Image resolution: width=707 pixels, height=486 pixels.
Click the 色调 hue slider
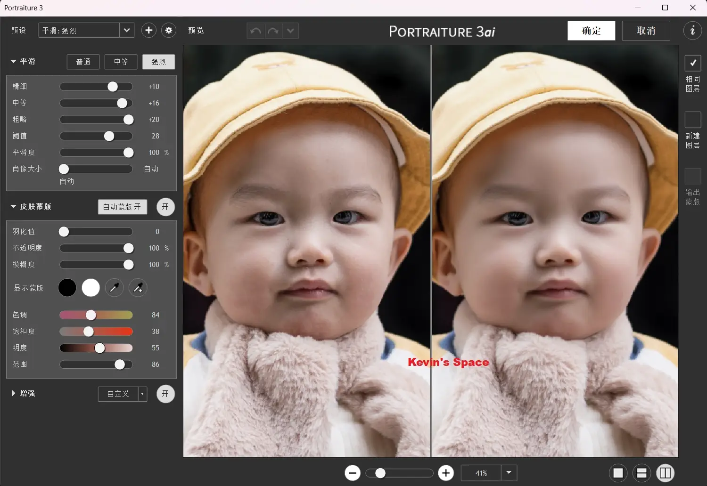click(96, 315)
